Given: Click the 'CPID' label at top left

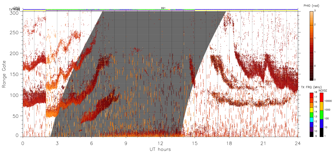Looking at the screenshot, I should (x=17, y=8).
